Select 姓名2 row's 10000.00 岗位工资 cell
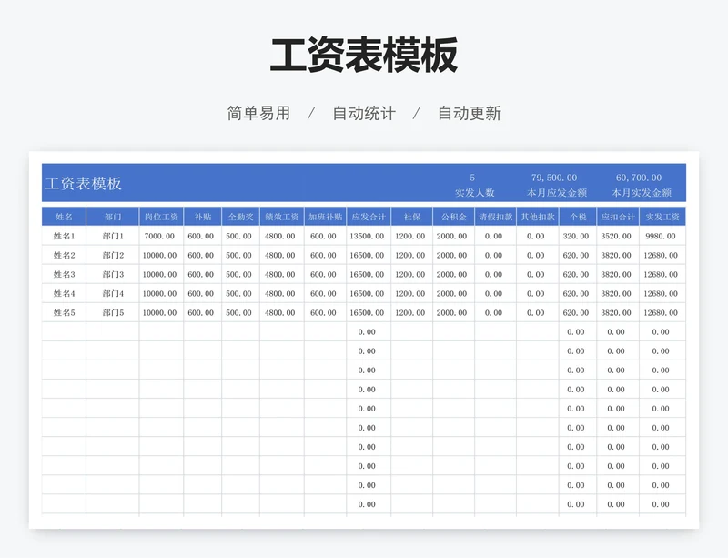 click(x=161, y=255)
